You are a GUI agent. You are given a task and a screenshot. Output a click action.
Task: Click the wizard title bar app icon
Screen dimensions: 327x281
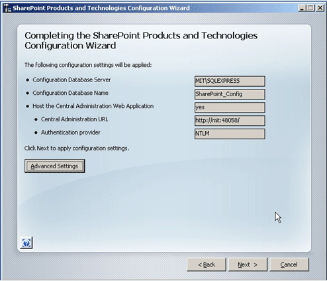(x=7, y=8)
